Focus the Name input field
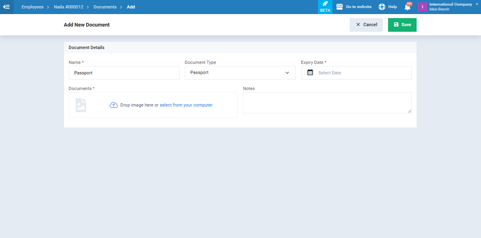Image resolution: width=481 pixels, height=238 pixels. pyautogui.click(x=124, y=73)
